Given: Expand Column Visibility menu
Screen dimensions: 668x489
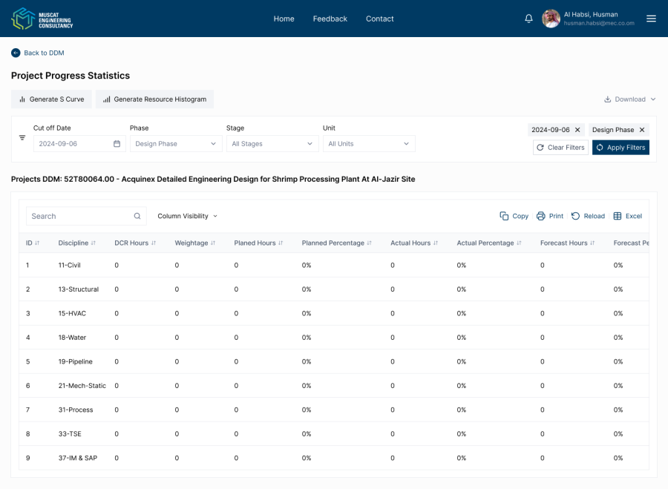Looking at the screenshot, I should point(188,216).
